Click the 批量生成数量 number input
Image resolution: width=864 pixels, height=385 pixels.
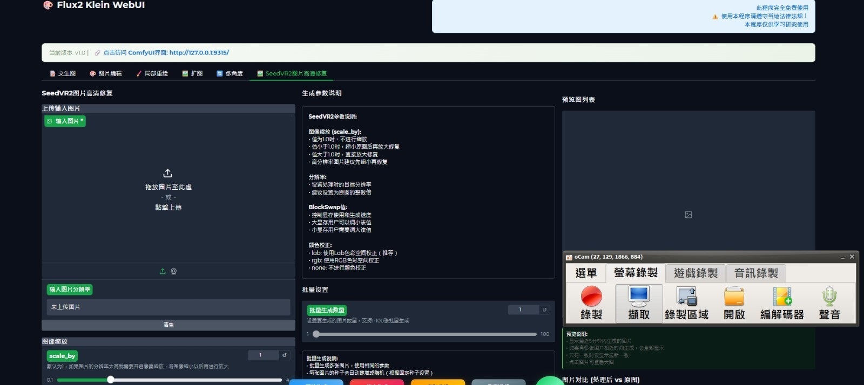coord(523,310)
